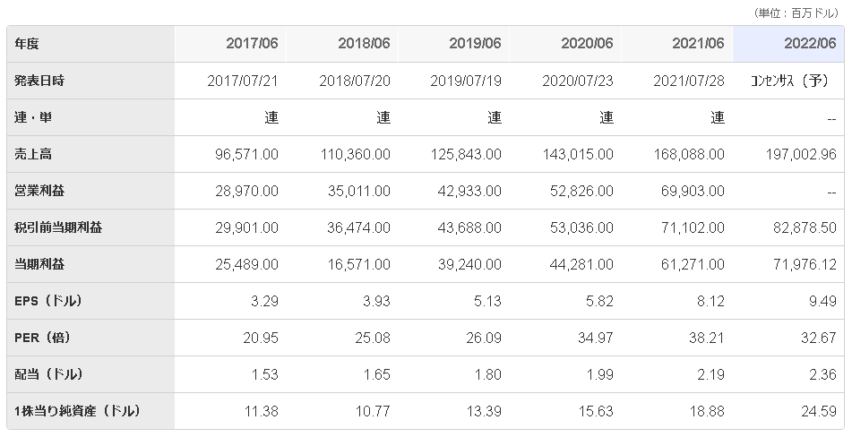Click the 年度 row header cell
This screenshot has width=852, height=437.
point(27,44)
